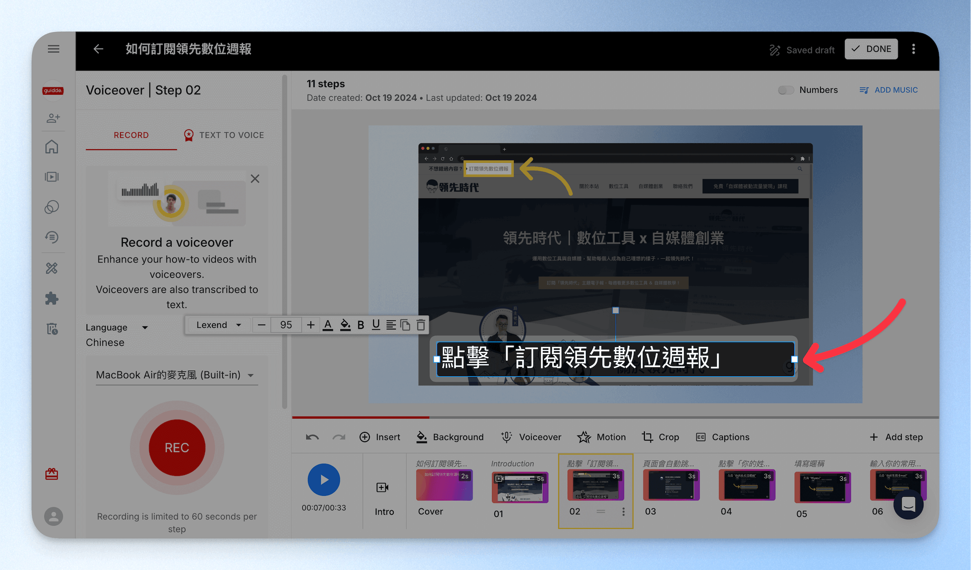Click the DONE button
This screenshot has width=971, height=570.
click(871, 49)
